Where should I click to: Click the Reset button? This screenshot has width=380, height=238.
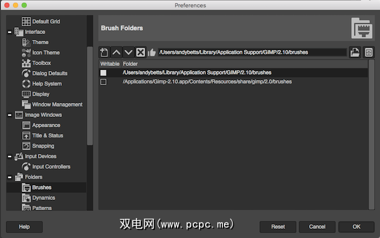(278, 227)
